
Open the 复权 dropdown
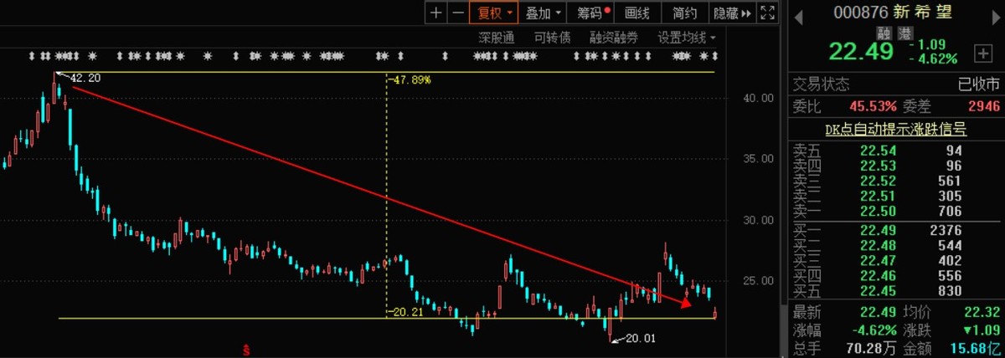[x=492, y=13]
